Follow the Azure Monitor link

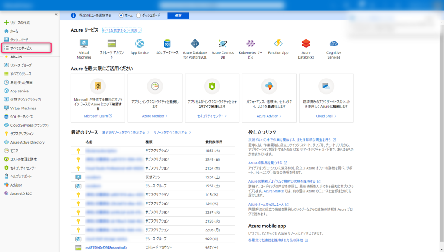point(155,116)
